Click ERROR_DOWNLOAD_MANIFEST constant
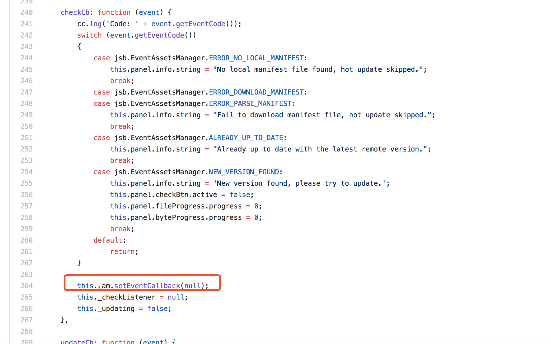 [x=256, y=92]
